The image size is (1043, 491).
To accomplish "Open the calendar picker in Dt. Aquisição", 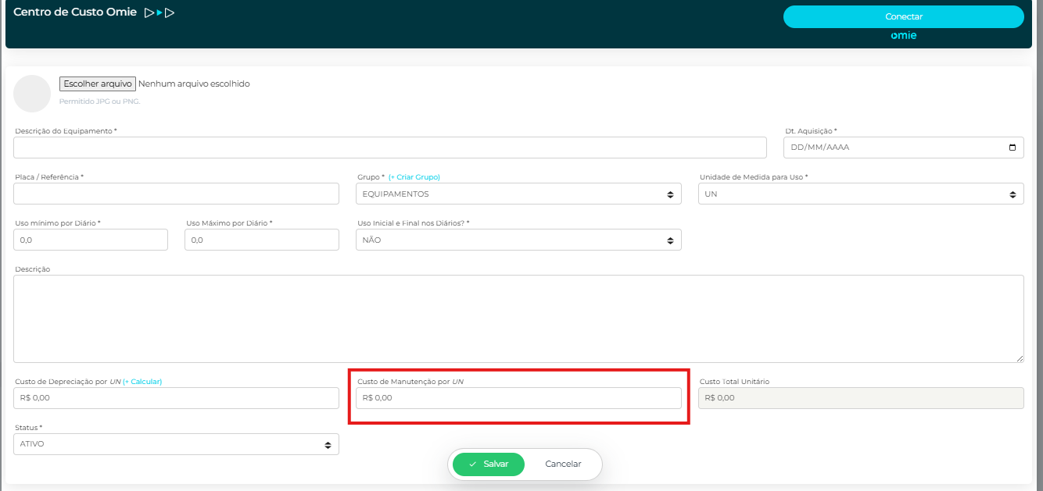I will tap(1012, 148).
